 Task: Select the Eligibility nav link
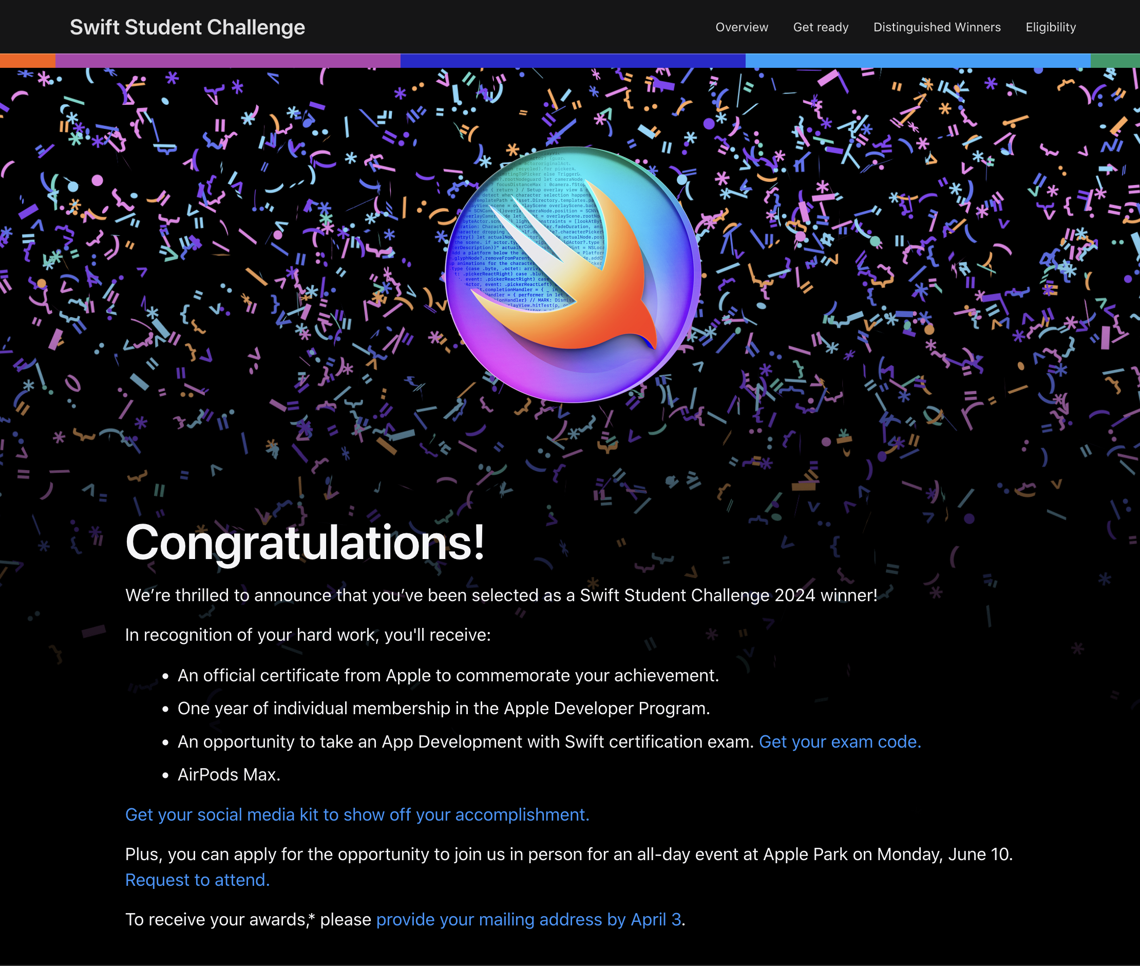click(1050, 27)
